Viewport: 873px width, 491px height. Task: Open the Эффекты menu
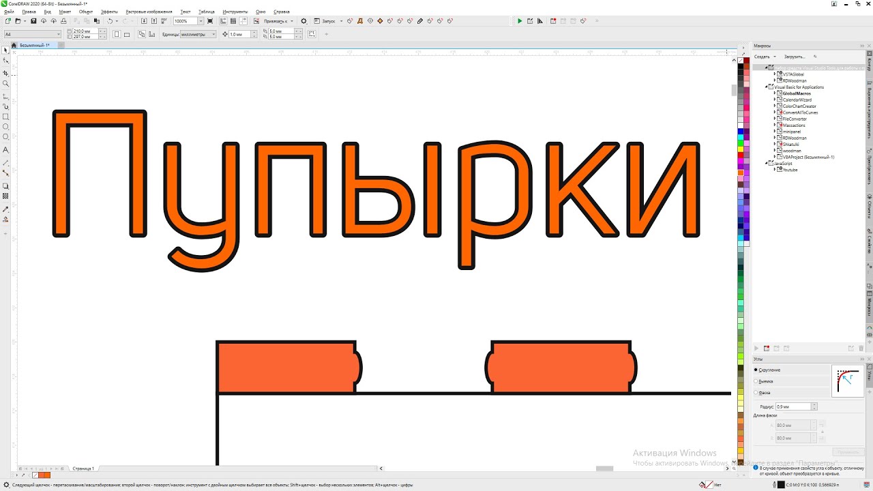tap(109, 12)
